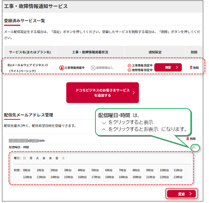Viewport: 209px width, 203px height.
Task: Click the 故障情報 設定中 check icon
Action: [129, 70]
